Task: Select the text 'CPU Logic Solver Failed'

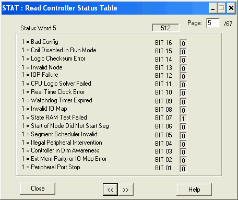Action: tap(61, 84)
